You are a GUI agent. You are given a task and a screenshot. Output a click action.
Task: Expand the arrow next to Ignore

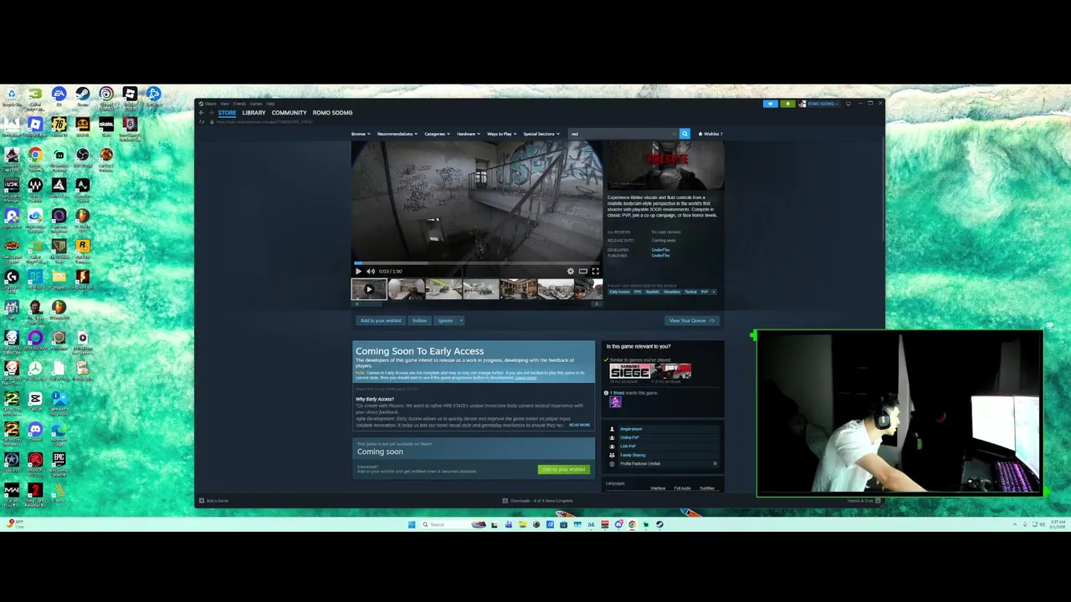(460, 320)
